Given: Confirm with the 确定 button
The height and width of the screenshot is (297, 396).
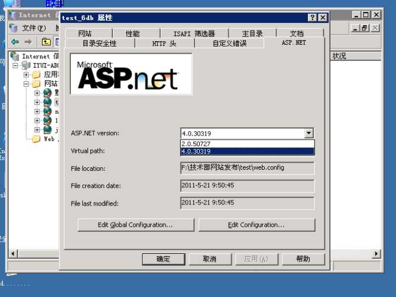Looking at the screenshot, I should [x=163, y=259].
